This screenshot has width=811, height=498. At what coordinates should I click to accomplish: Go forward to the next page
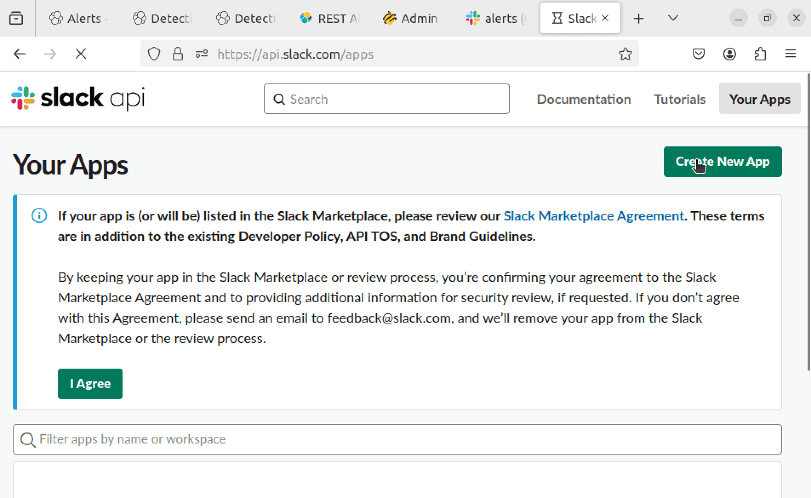pos(50,54)
